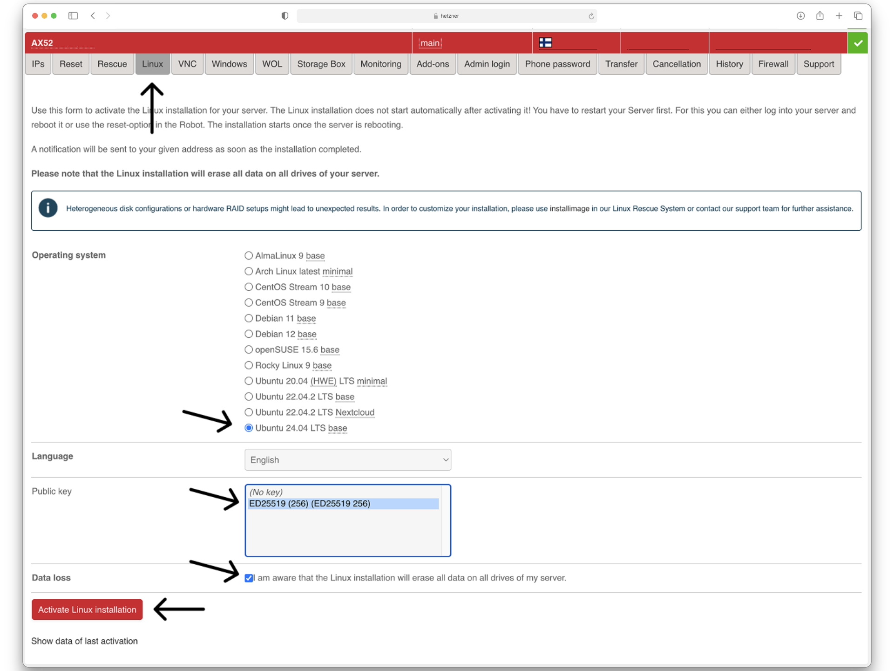Select the Ubuntu 24.04 LTS base radio button
Viewport: 894px width, 671px height.
[x=248, y=427]
